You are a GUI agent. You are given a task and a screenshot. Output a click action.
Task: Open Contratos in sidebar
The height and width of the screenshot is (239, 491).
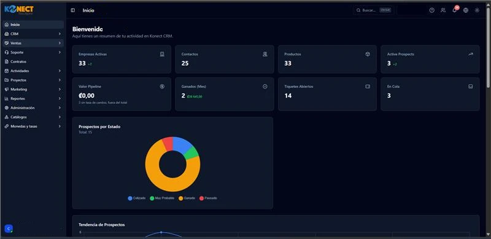33,61
